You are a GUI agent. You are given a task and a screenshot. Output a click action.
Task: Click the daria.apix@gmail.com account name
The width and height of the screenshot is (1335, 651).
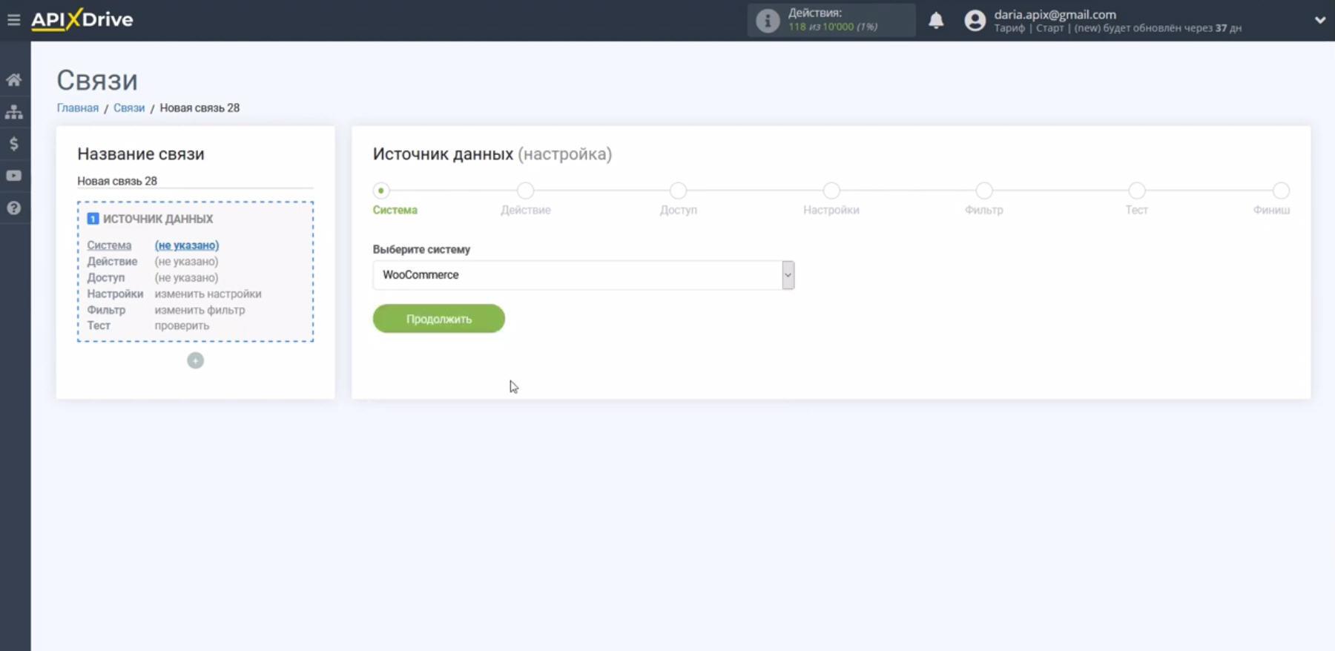click(x=1055, y=14)
